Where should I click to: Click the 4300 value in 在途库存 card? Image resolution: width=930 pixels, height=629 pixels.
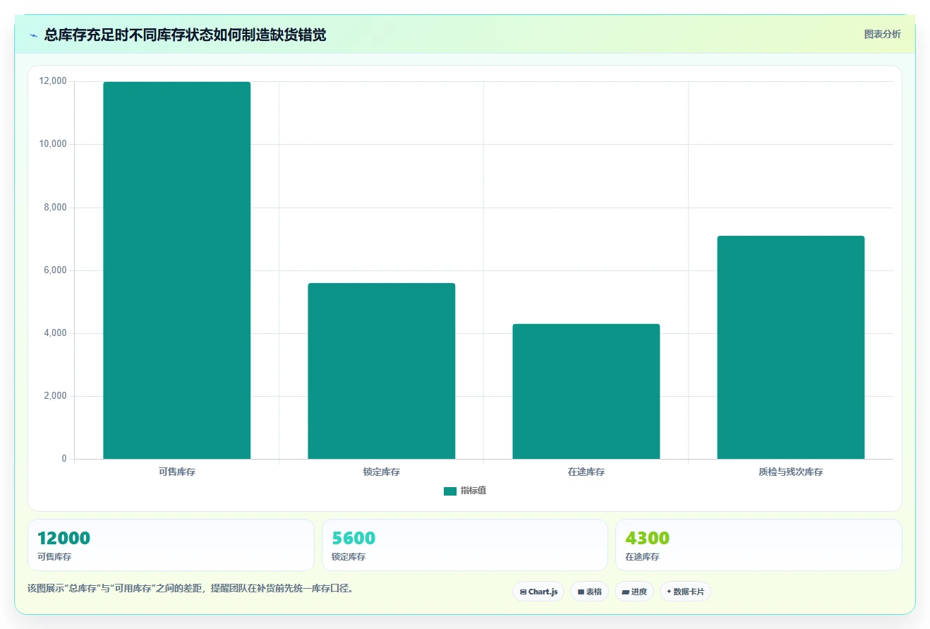pos(647,538)
